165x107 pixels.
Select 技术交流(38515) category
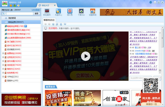(x=14, y=45)
